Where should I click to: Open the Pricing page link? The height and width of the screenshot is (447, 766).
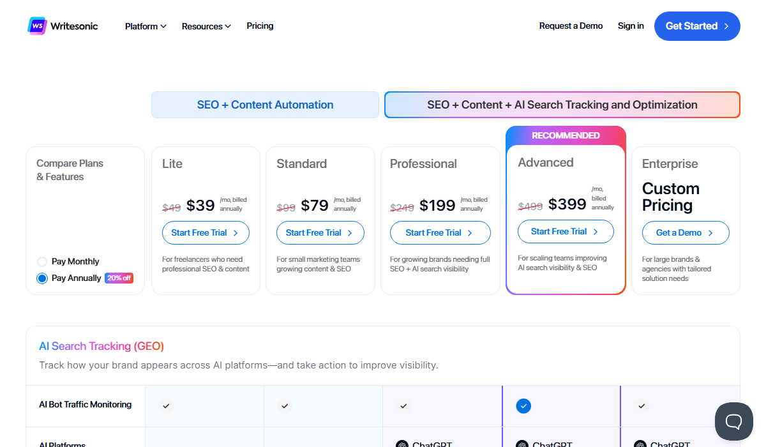[x=260, y=26]
